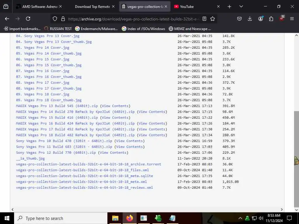The width and height of the screenshot is (299, 224).
Task: Close the AMD Software tab
Action: coord(60,6)
